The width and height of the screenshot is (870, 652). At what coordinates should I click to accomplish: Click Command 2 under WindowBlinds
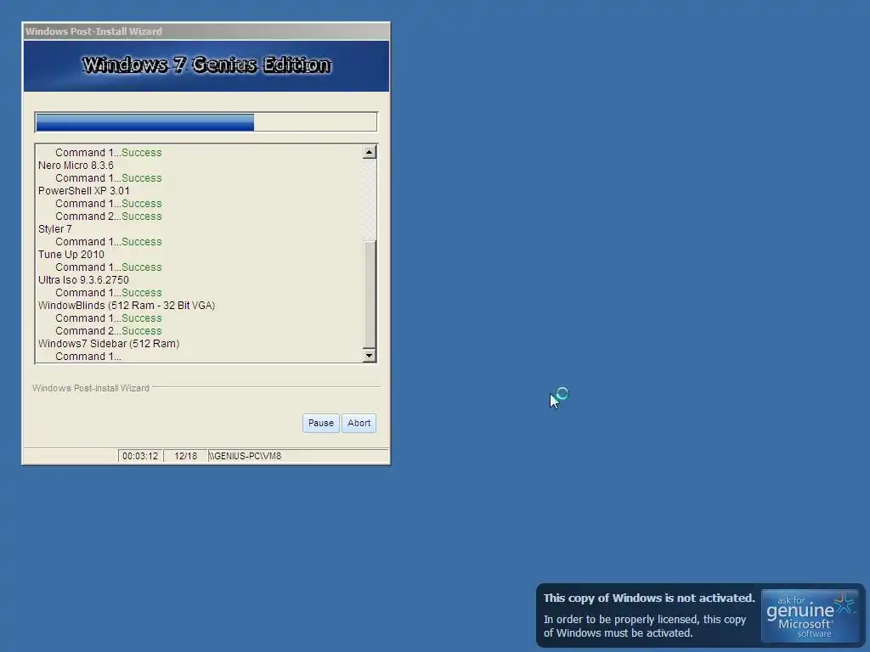coord(108,331)
